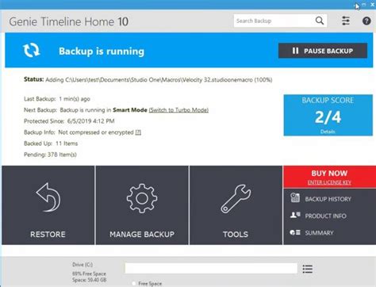View Backup Score details
376x287 pixels.
click(x=328, y=132)
